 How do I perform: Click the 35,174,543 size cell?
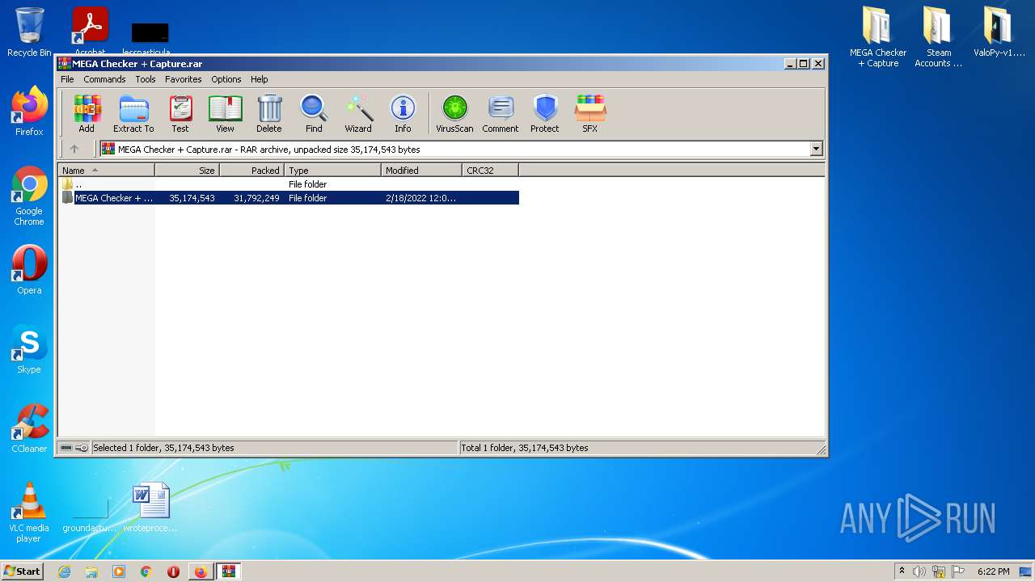click(192, 198)
